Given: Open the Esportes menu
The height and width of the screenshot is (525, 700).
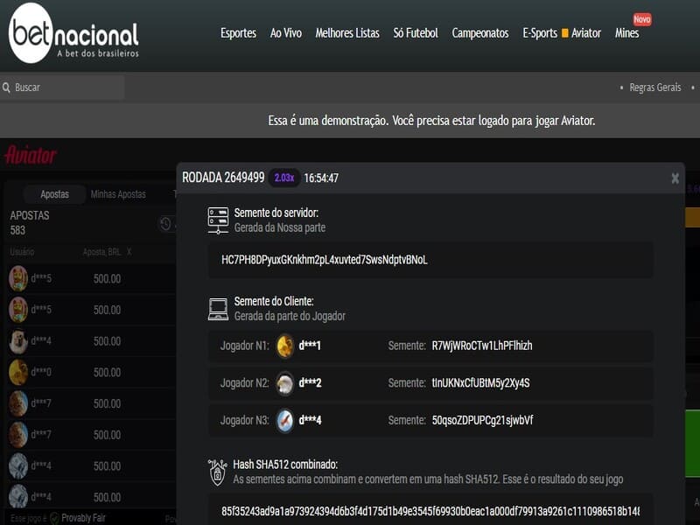Looking at the screenshot, I should [x=238, y=33].
